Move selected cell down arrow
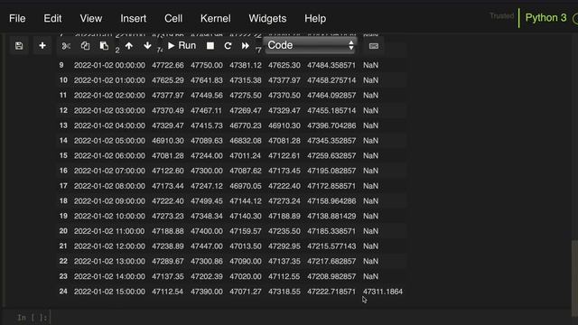Image resolution: width=578 pixels, height=325 pixels. (147, 46)
